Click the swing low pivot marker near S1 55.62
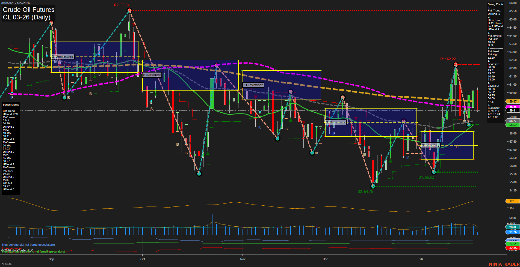The image size is (520, 267). (434, 172)
